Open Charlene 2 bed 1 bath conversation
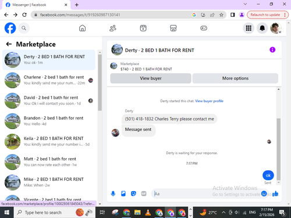 tap(49, 80)
